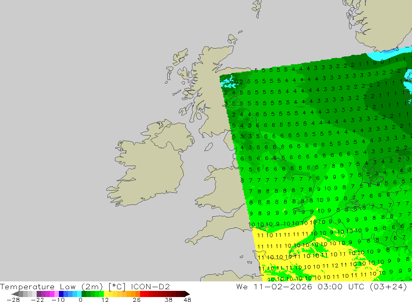Select the 38 legend label
The height and width of the screenshot is (302, 412).
click(x=169, y=300)
